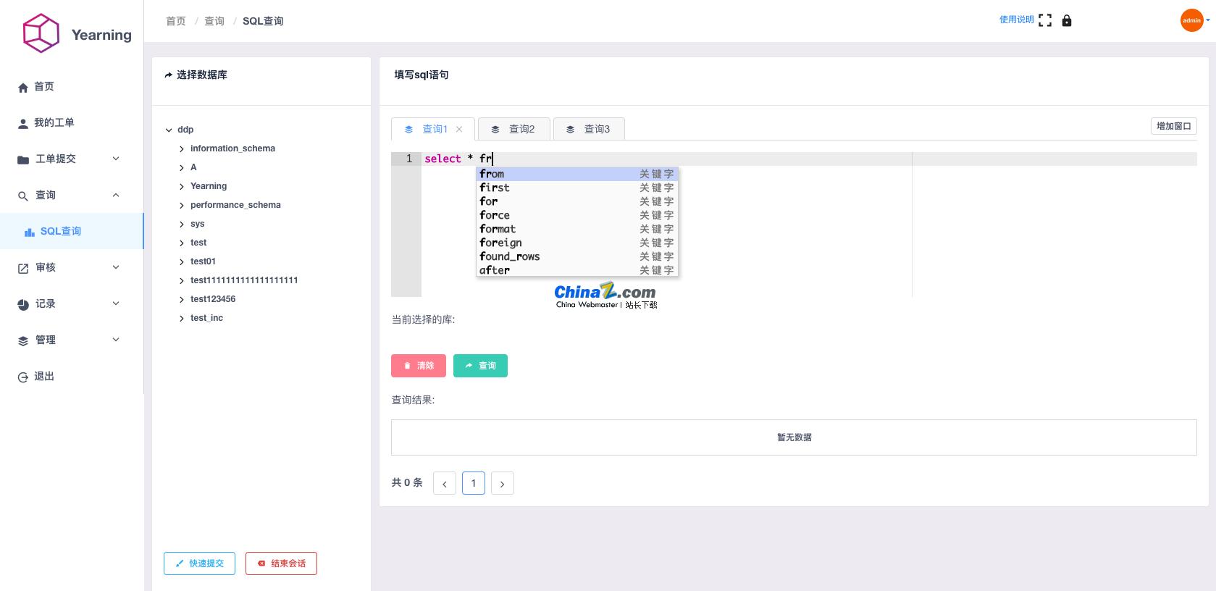Screen dimensions: 1216x591
Task: Open 我的工单 in the sidebar
Action: coord(54,122)
